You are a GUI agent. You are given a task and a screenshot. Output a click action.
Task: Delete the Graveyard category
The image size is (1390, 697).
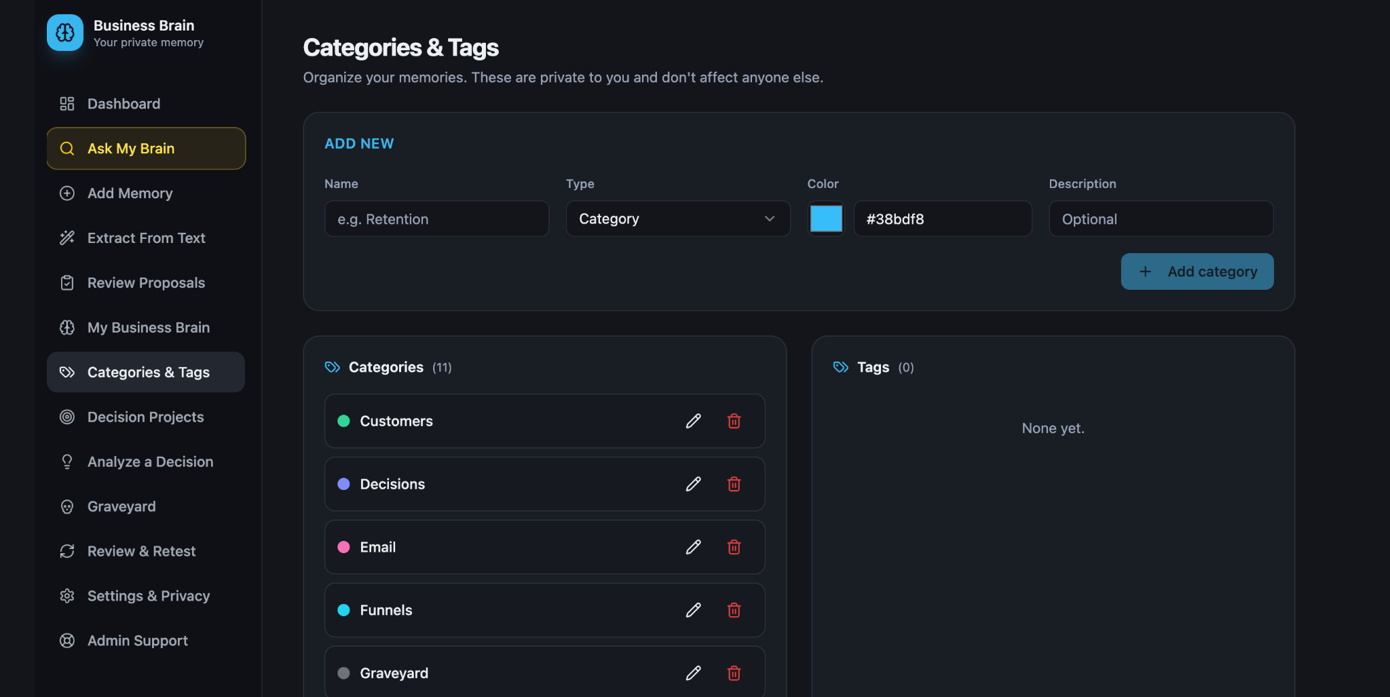[734, 673]
